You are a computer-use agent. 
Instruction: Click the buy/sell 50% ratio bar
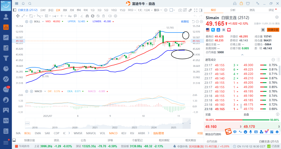click(x=242, y=120)
